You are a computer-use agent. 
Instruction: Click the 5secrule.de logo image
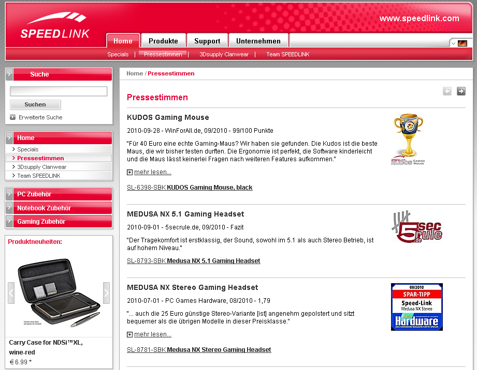pyautogui.click(x=416, y=227)
